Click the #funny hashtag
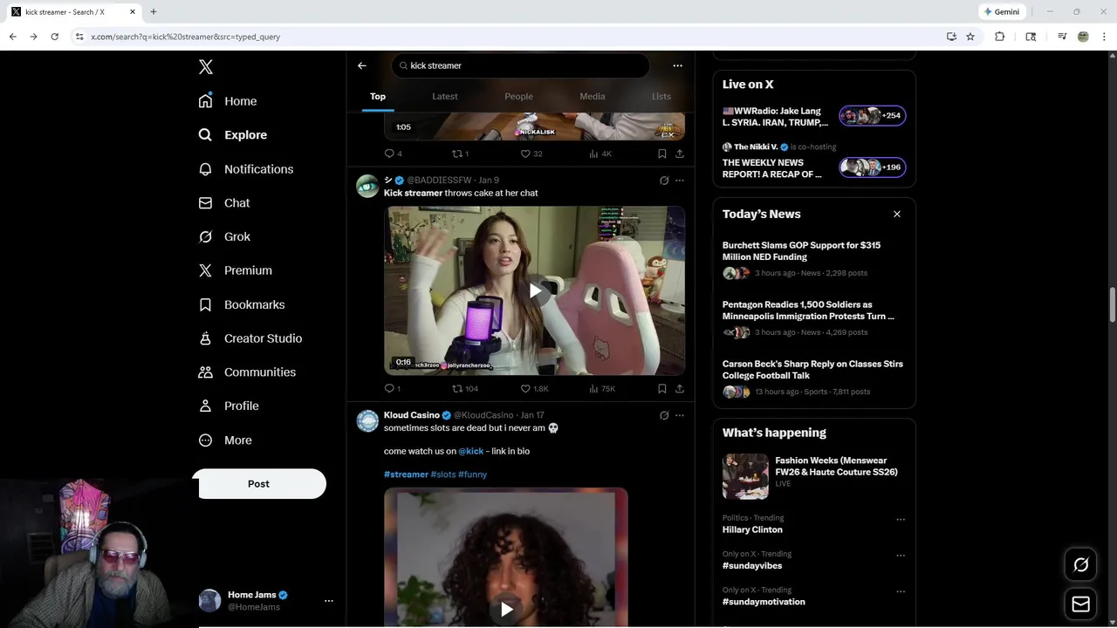 [x=472, y=474]
